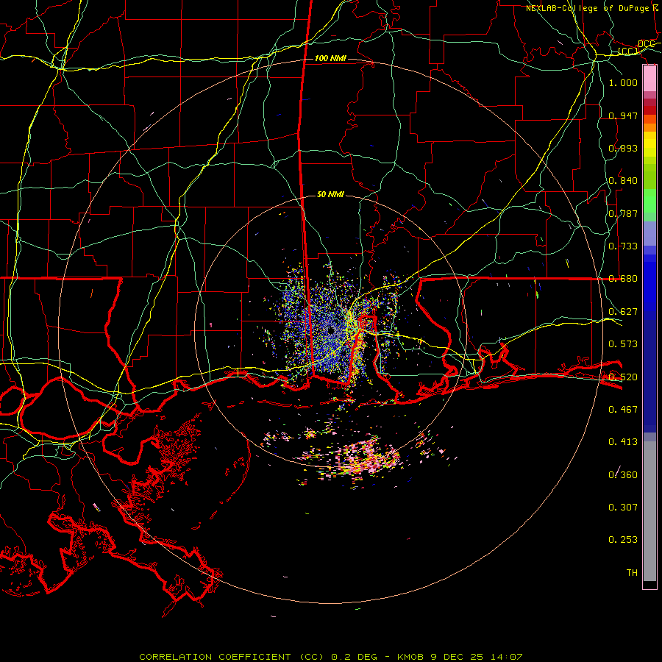Click the 0.627 color scale label

(623, 312)
